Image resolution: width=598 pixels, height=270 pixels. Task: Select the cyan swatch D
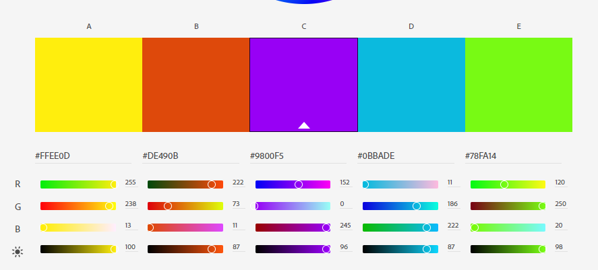click(x=411, y=85)
